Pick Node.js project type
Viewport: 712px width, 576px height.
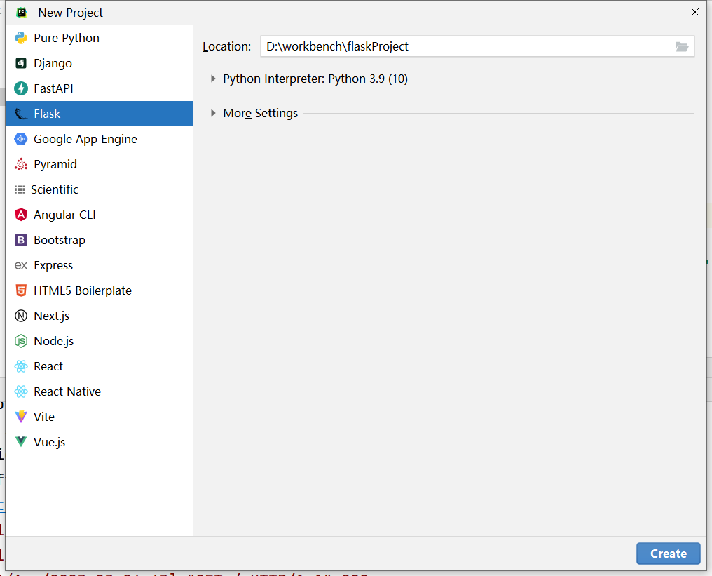tap(100, 341)
